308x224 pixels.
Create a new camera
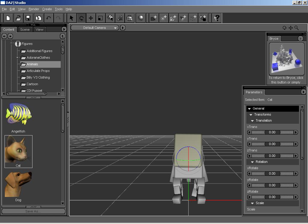pyautogui.click(x=154, y=18)
